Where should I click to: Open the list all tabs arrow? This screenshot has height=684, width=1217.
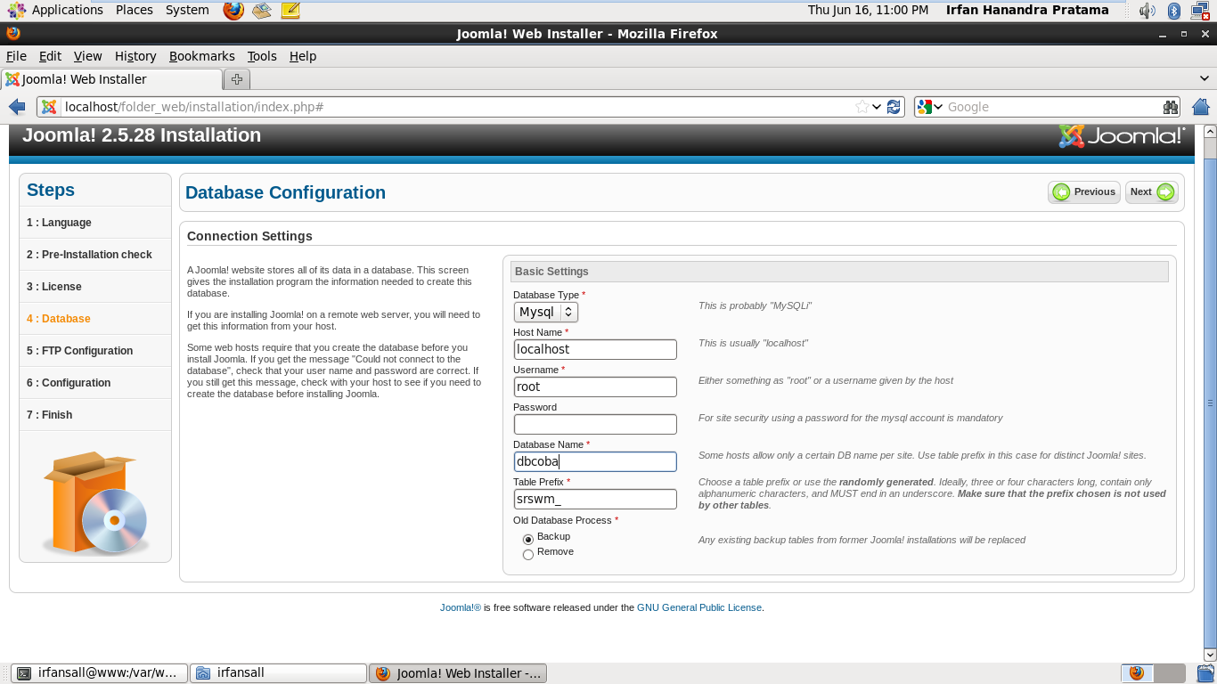click(1205, 79)
